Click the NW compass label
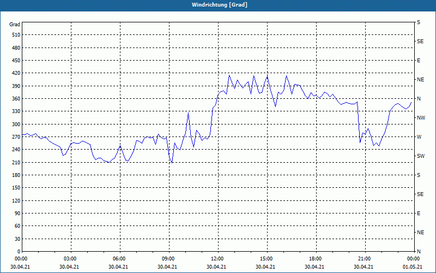The width and height of the screenshot is (436, 273). [x=421, y=118]
